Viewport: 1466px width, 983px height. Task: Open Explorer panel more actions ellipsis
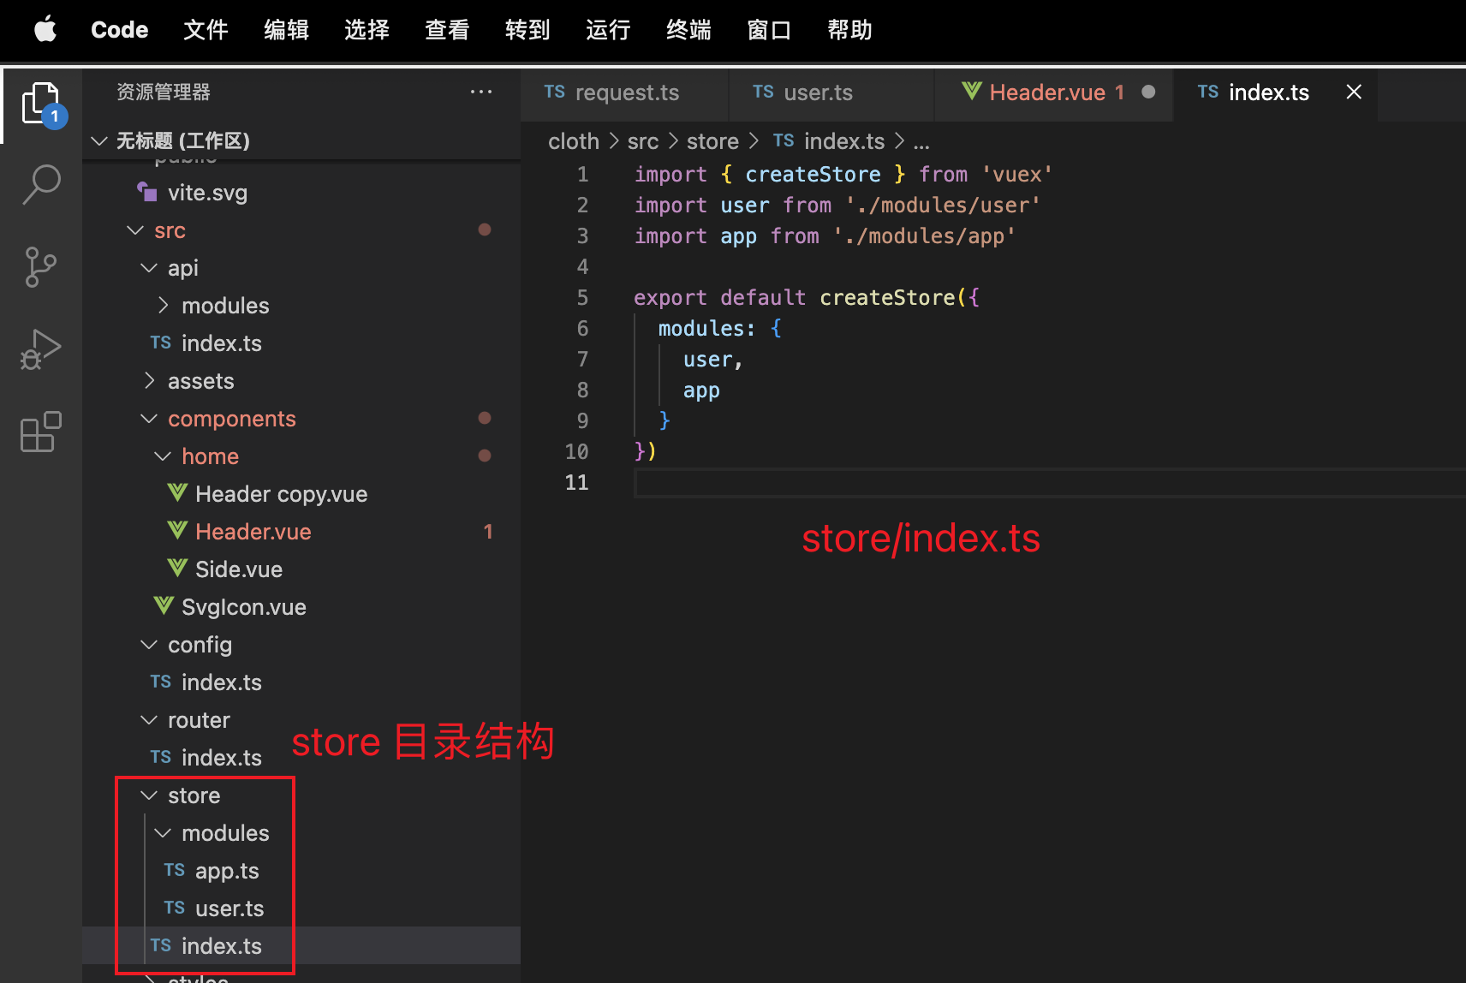click(481, 92)
